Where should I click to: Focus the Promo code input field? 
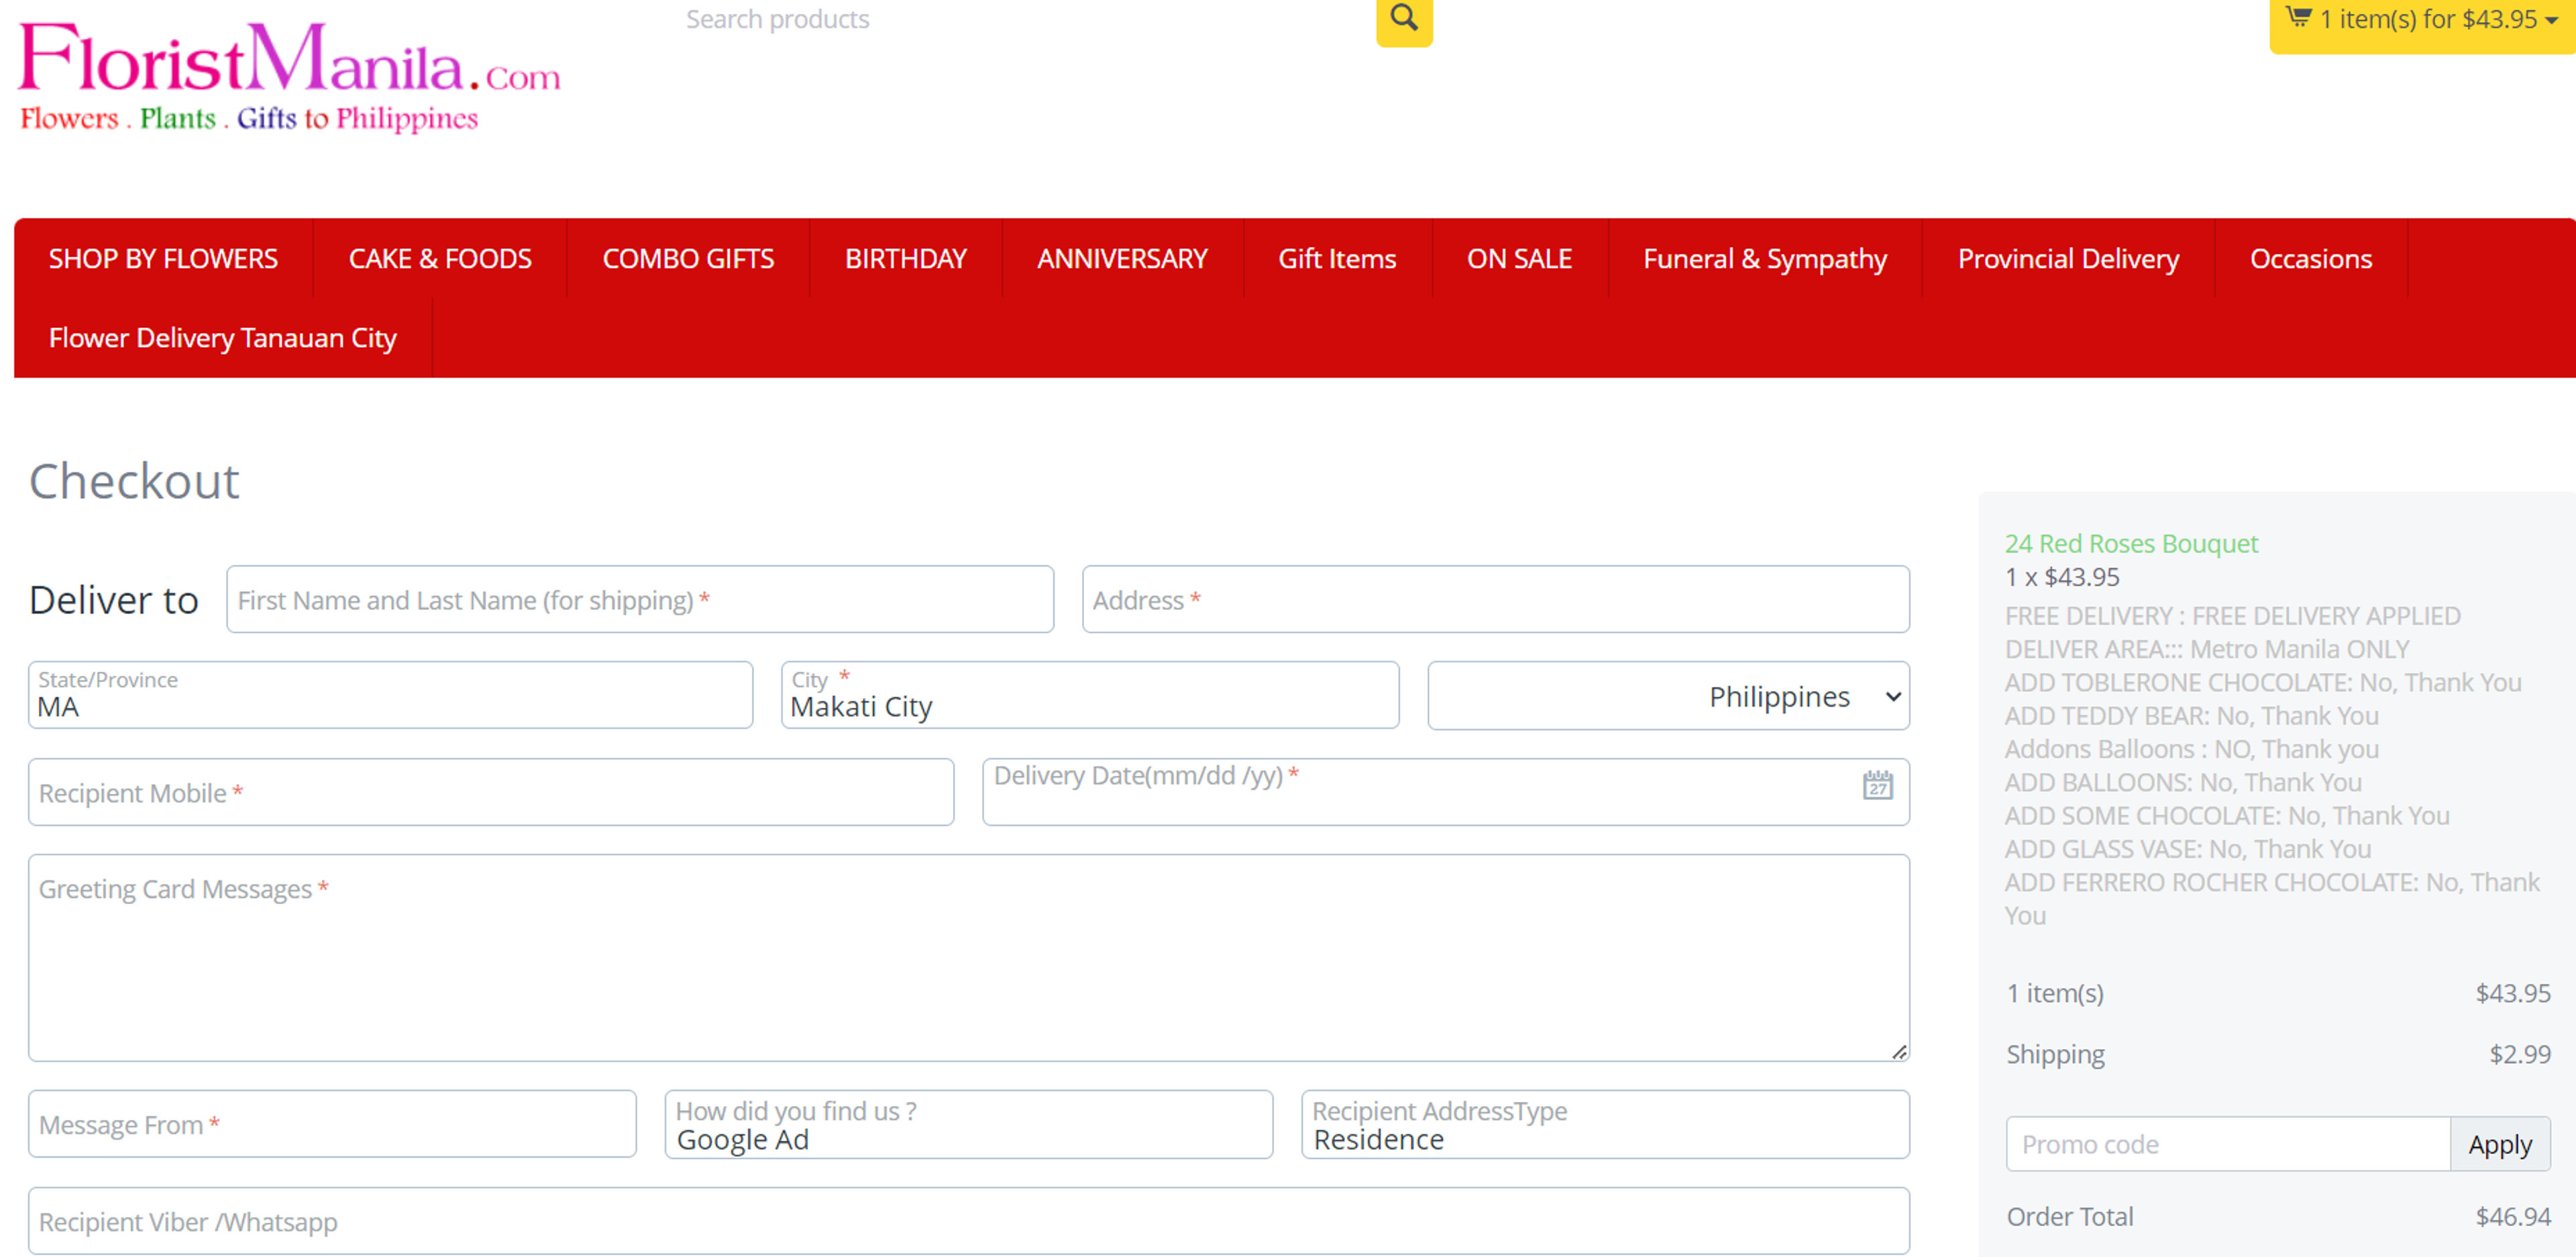pyautogui.click(x=2227, y=1144)
